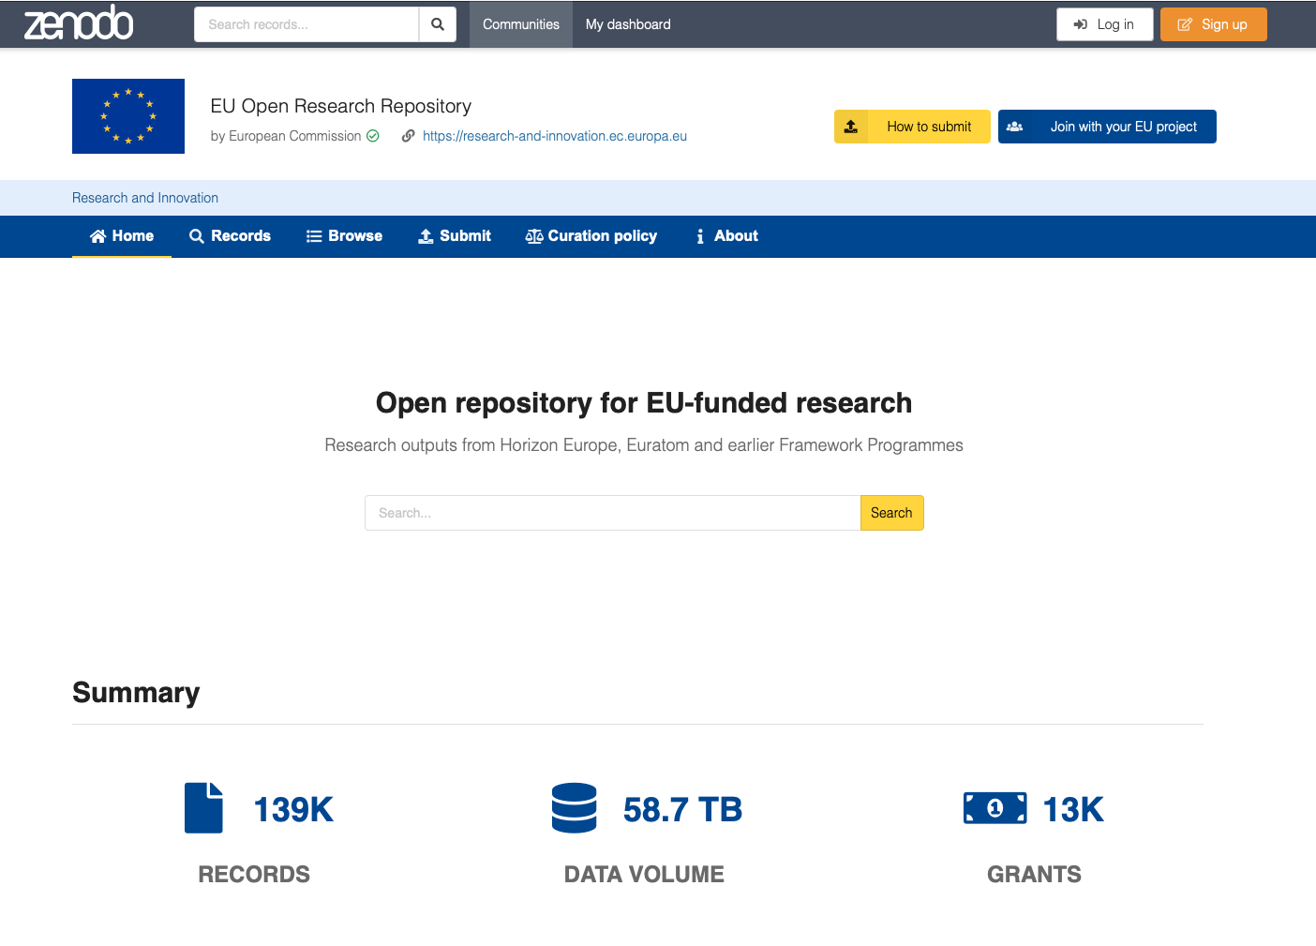Screen dimensions: 1316x946
Task: Select the Curation policy tab
Action: coord(591,236)
